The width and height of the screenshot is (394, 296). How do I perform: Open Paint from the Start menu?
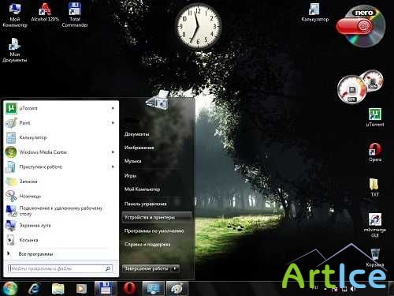(61, 123)
